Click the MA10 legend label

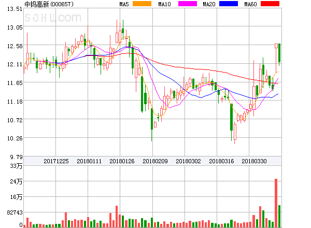(x=164, y=4)
